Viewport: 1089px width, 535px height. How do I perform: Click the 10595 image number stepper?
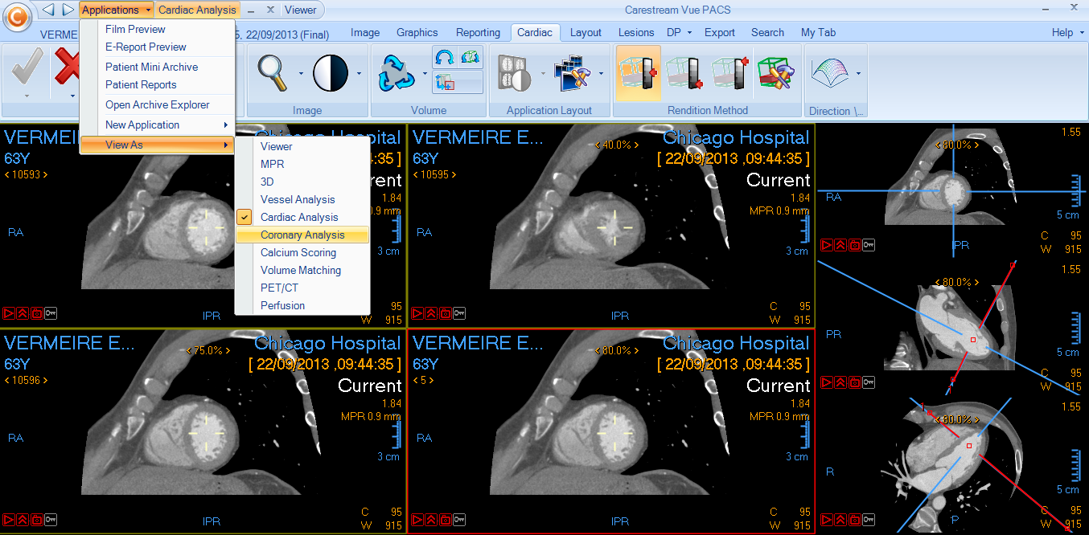pos(434,174)
